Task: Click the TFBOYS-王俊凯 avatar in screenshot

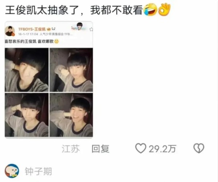Action: 10,31
